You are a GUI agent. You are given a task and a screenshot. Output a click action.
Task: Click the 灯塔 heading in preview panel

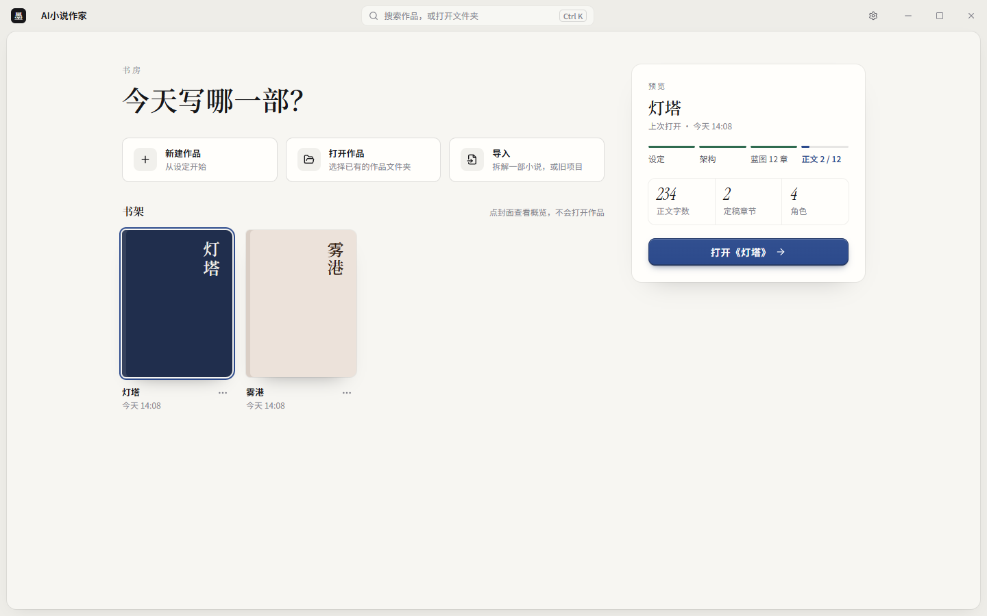[665, 108]
